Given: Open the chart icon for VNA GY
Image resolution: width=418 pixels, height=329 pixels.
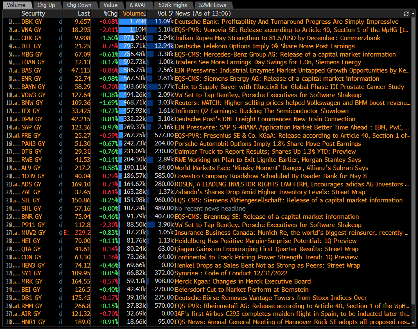Looking at the screenshot, I should 16,30.
